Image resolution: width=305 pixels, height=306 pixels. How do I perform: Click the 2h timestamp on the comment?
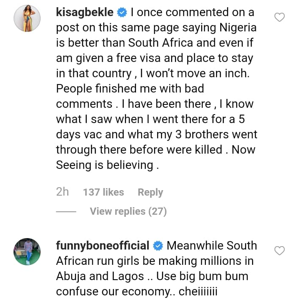click(62, 192)
